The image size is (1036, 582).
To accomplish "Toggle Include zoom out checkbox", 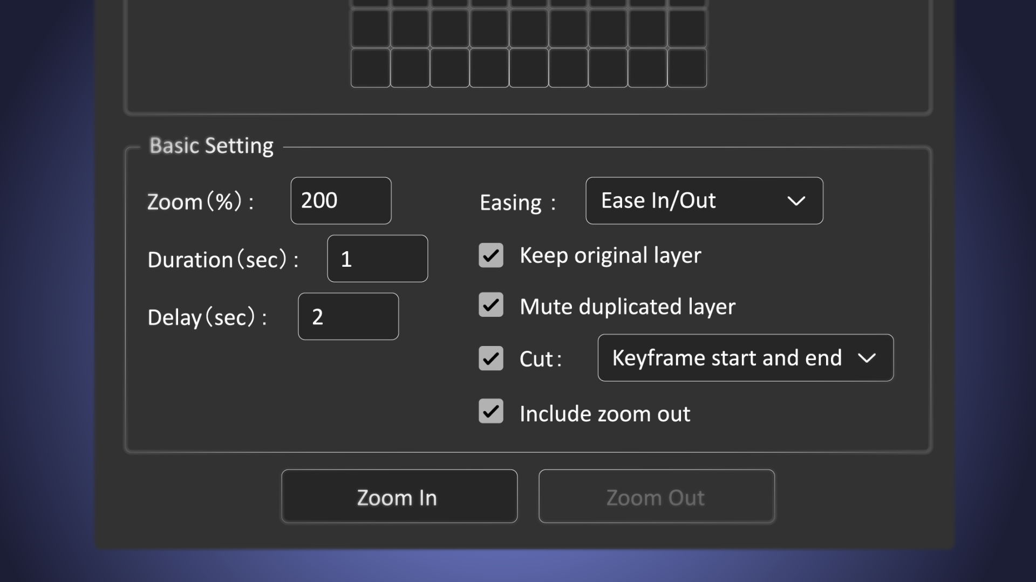I will pos(490,412).
